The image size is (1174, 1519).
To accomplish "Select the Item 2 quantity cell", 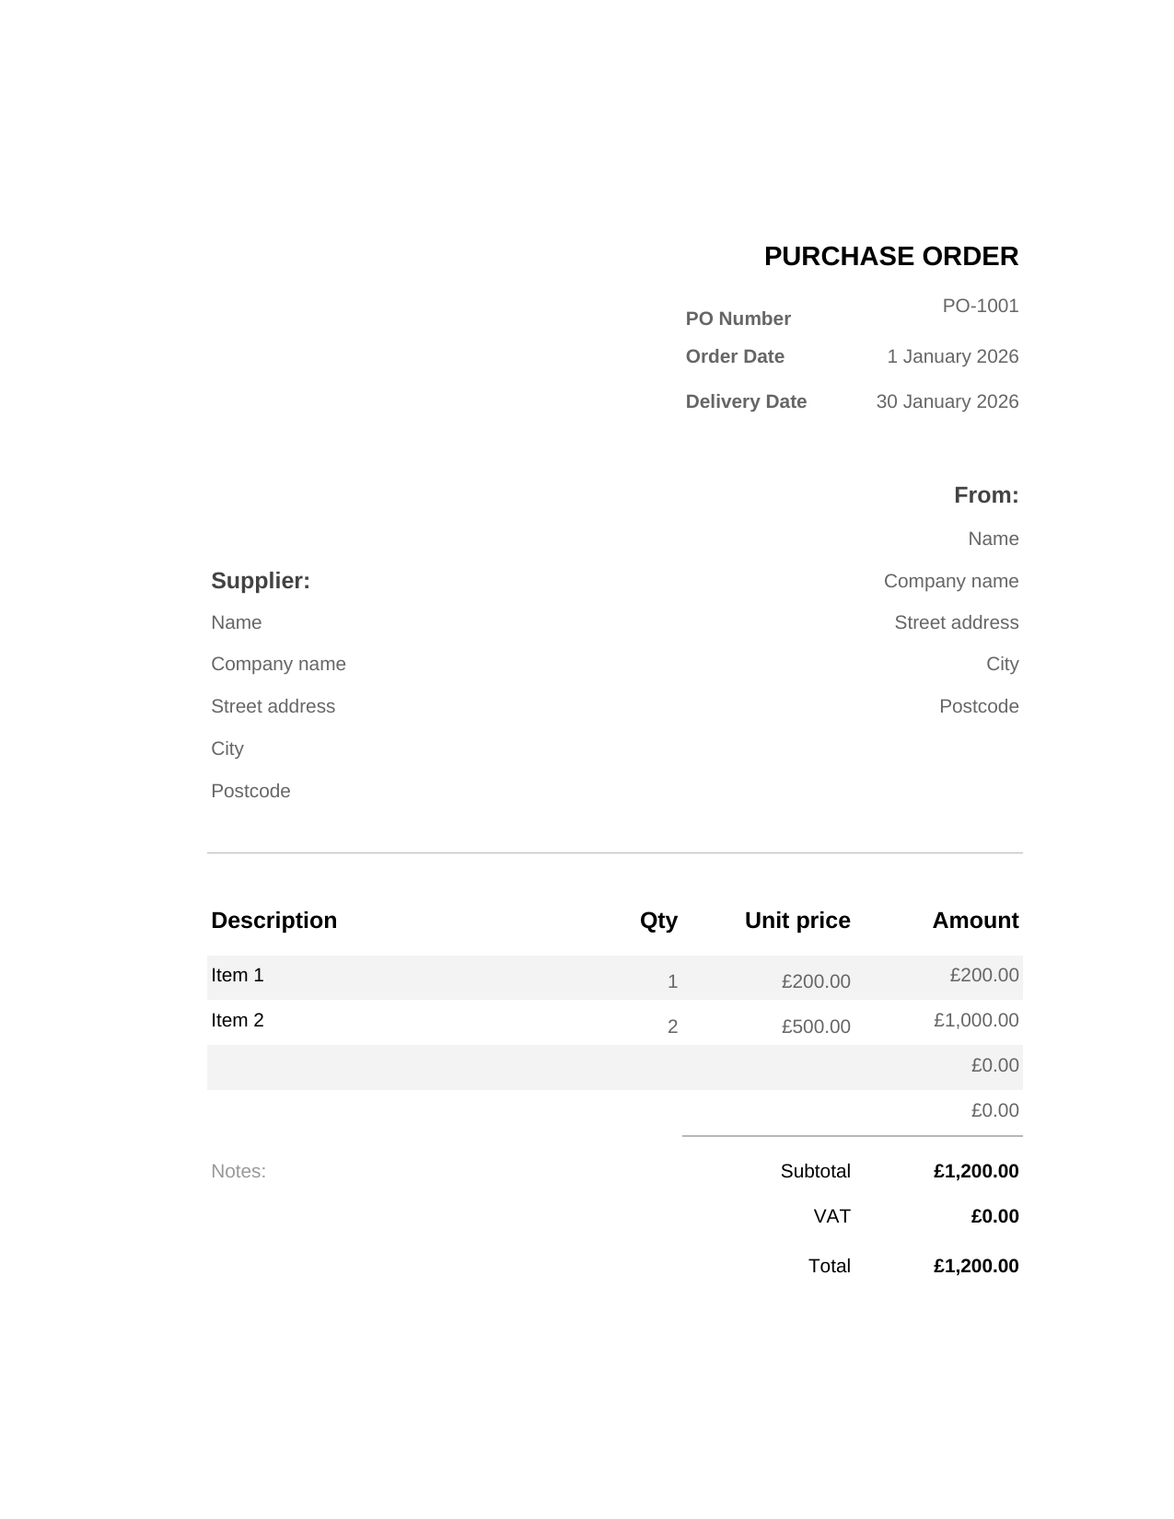I will tap(672, 1026).
